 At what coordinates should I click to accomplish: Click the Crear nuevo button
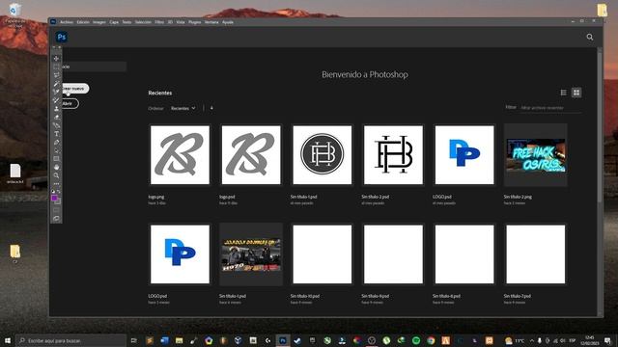[x=75, y=89]
